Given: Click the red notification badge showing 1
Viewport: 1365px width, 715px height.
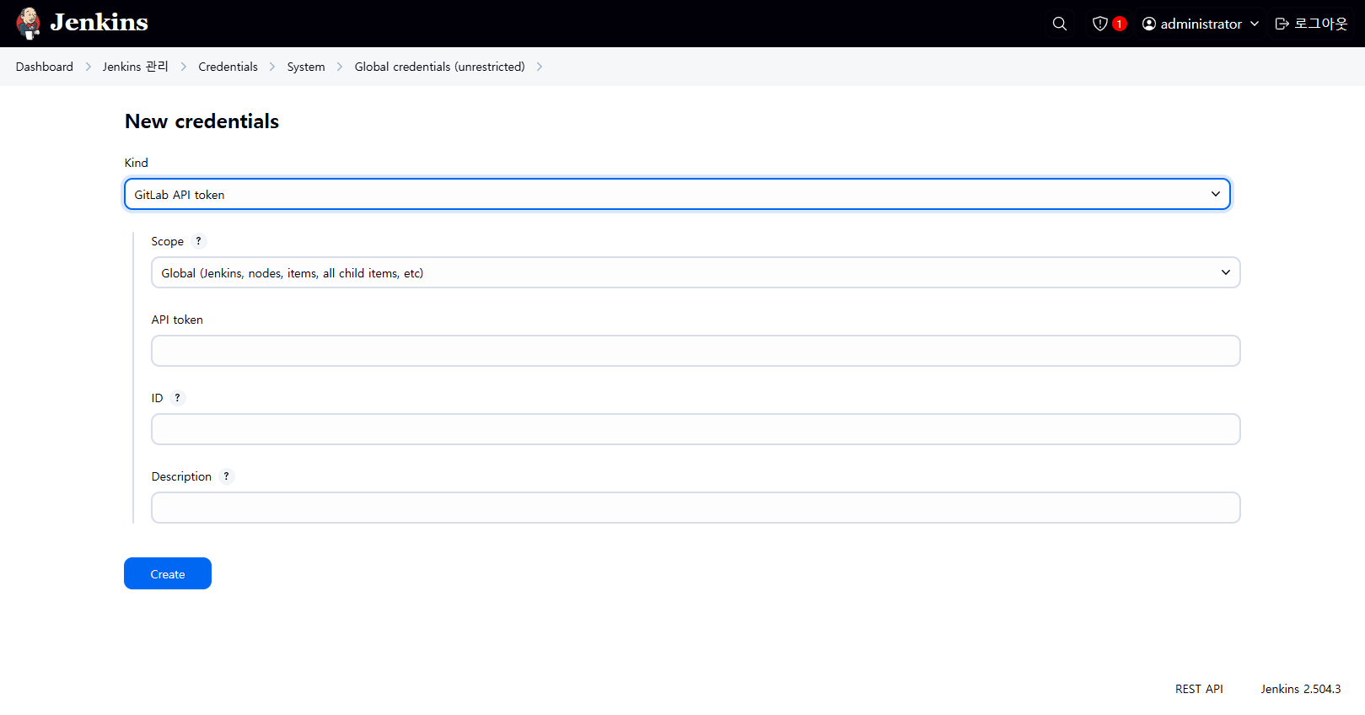Looking at the screenshot, I should pos(1120,24).
